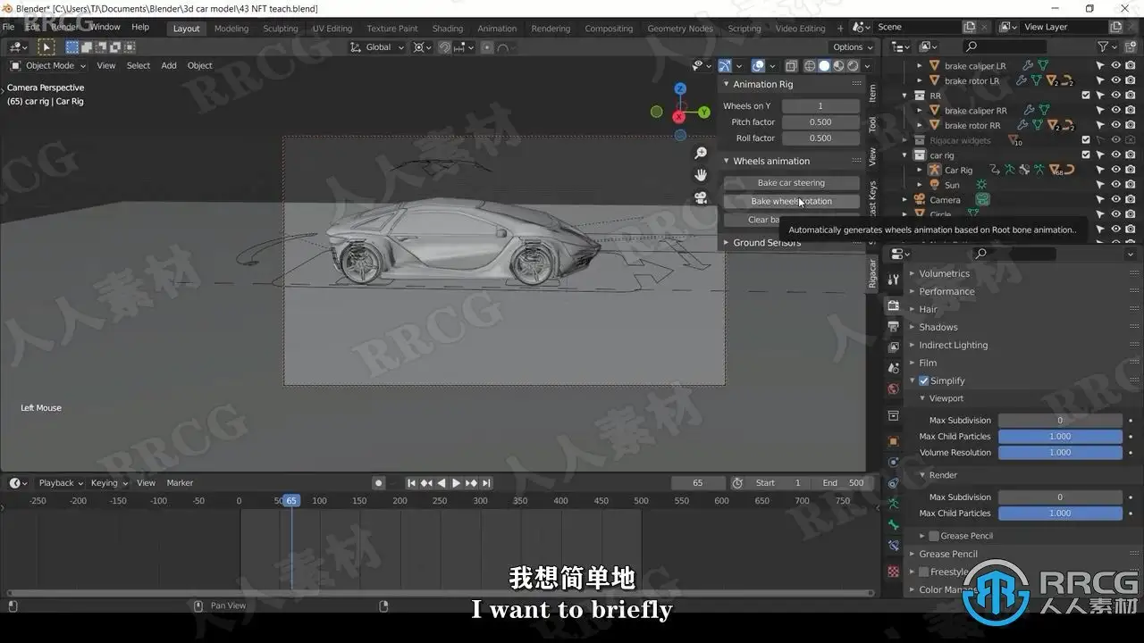Toggle gizmo visibility button in viewport header

click(x=725, y=66)
